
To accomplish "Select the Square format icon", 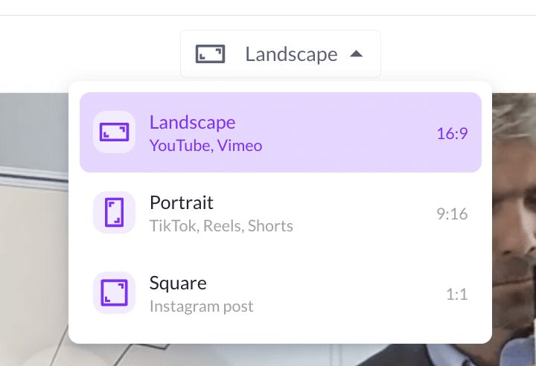I will point(114,292).
